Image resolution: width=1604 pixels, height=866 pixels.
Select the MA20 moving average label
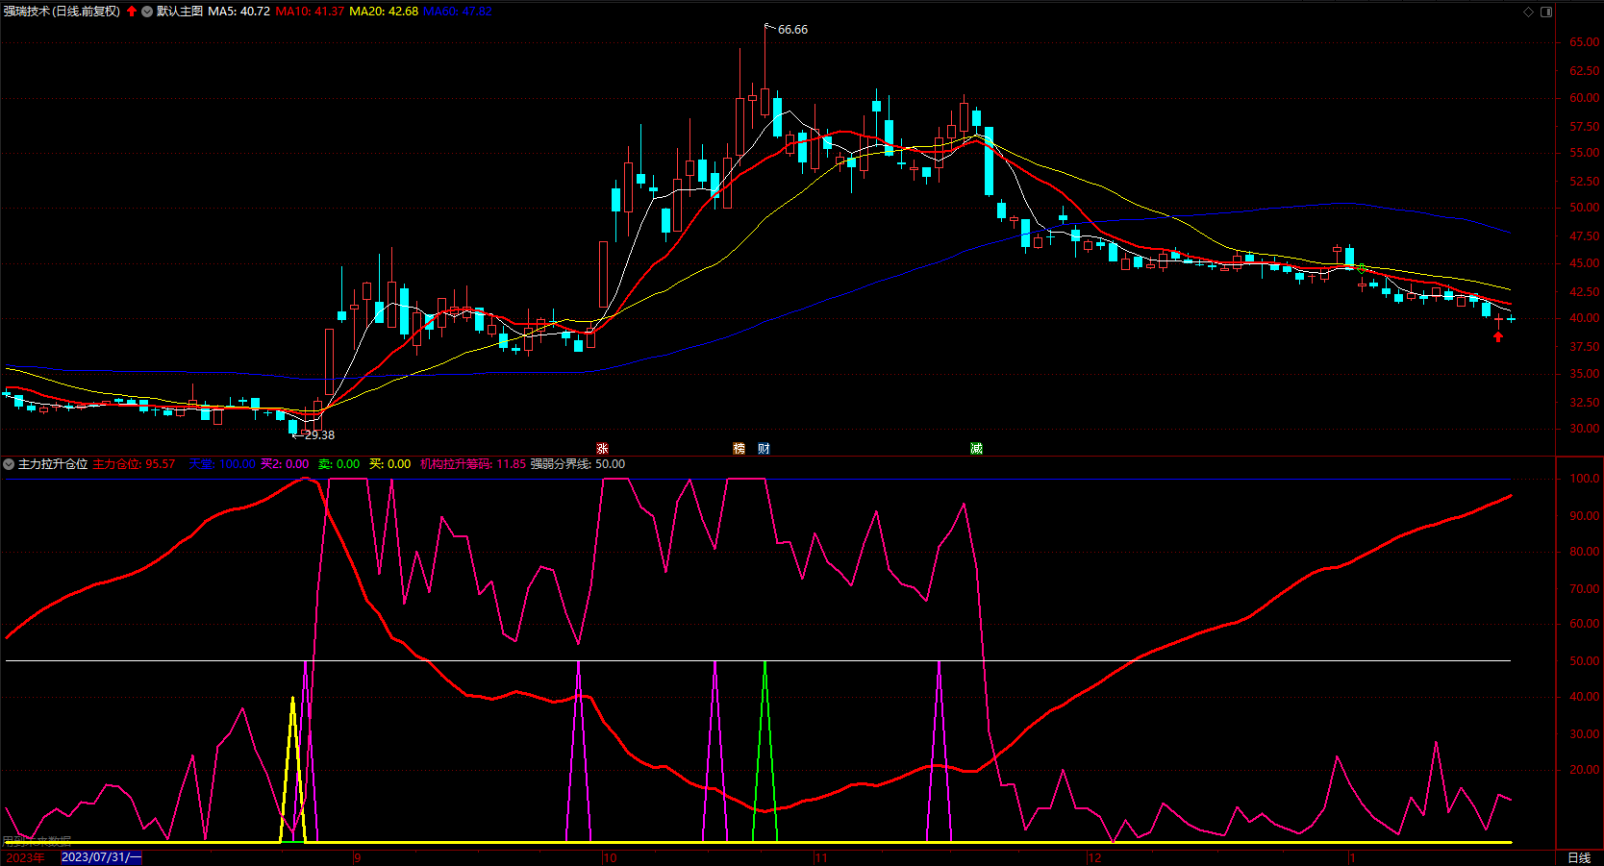[383, 12]
